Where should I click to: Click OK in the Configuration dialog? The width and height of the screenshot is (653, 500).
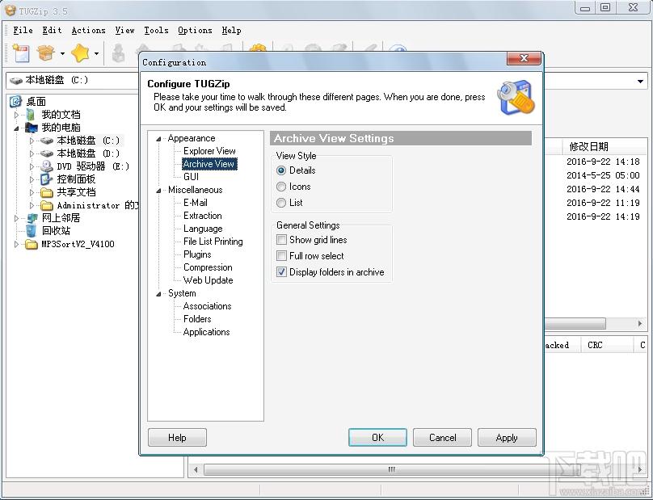tap(377, 438)
